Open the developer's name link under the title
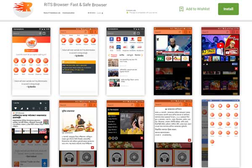 (x=52, y=13)
